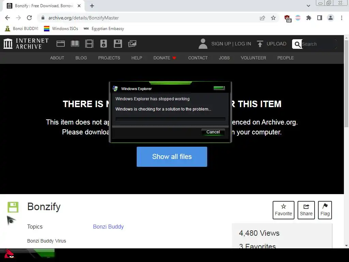Open the Video film strip icon
349x262 pixels.
89,44
